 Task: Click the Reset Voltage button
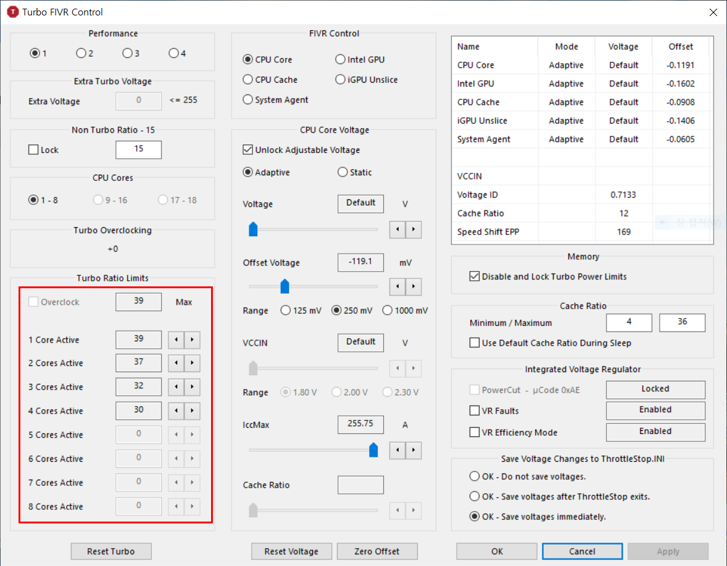(x=292, y=551)
